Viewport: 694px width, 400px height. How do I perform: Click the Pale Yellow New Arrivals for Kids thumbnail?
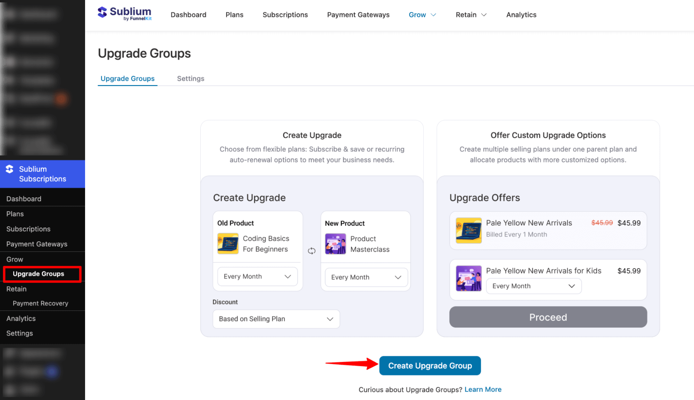[x=468, y=278]
